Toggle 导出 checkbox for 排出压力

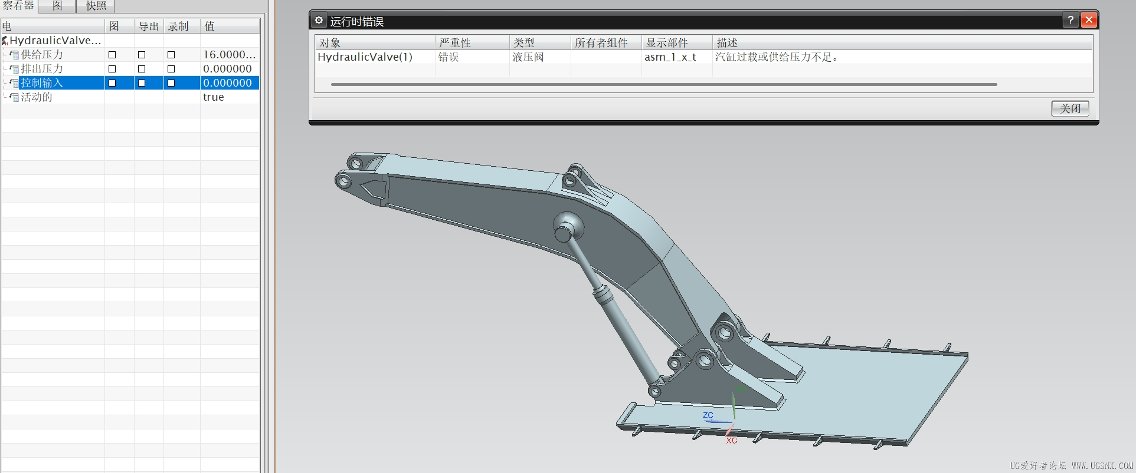pyautogui.click(x=142, y=69)
